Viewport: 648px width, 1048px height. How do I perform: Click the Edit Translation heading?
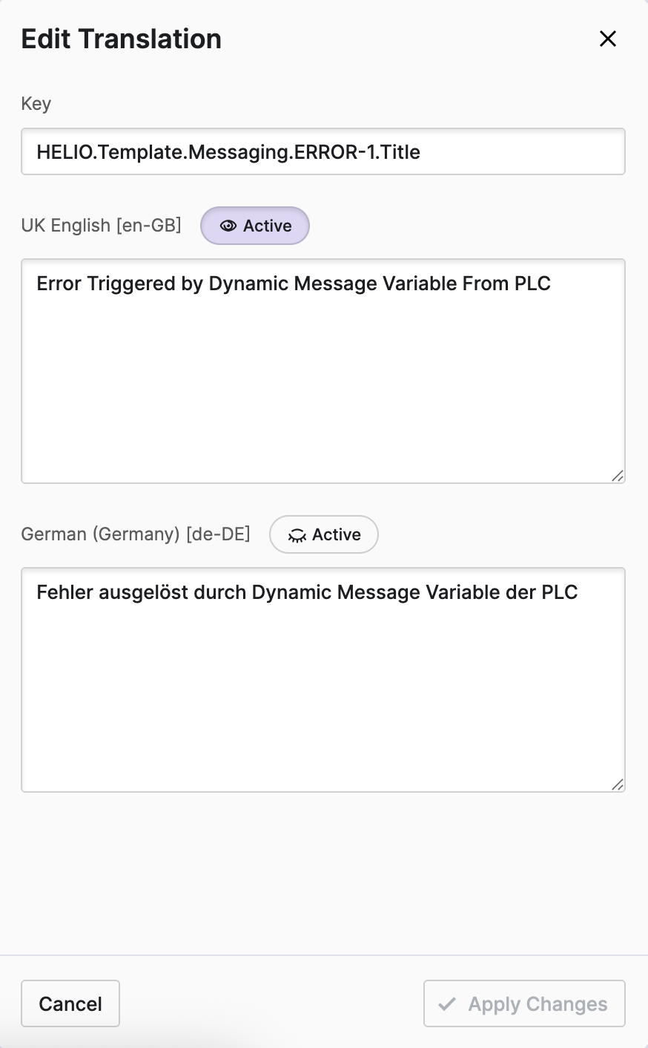[122, 39]
